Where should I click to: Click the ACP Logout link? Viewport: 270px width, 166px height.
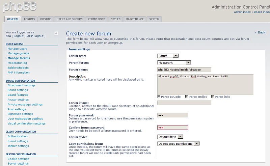[x=35, y=36]
